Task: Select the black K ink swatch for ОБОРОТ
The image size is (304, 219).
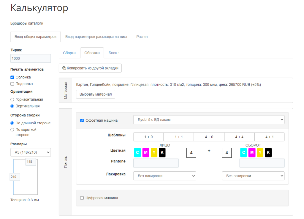Action: click(268, 152)
